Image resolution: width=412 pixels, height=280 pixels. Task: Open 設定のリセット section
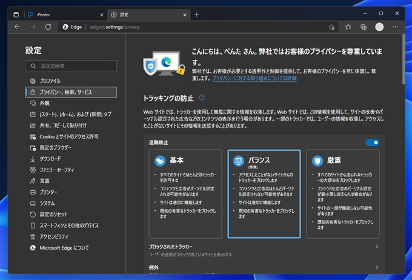tap(71, 215)
